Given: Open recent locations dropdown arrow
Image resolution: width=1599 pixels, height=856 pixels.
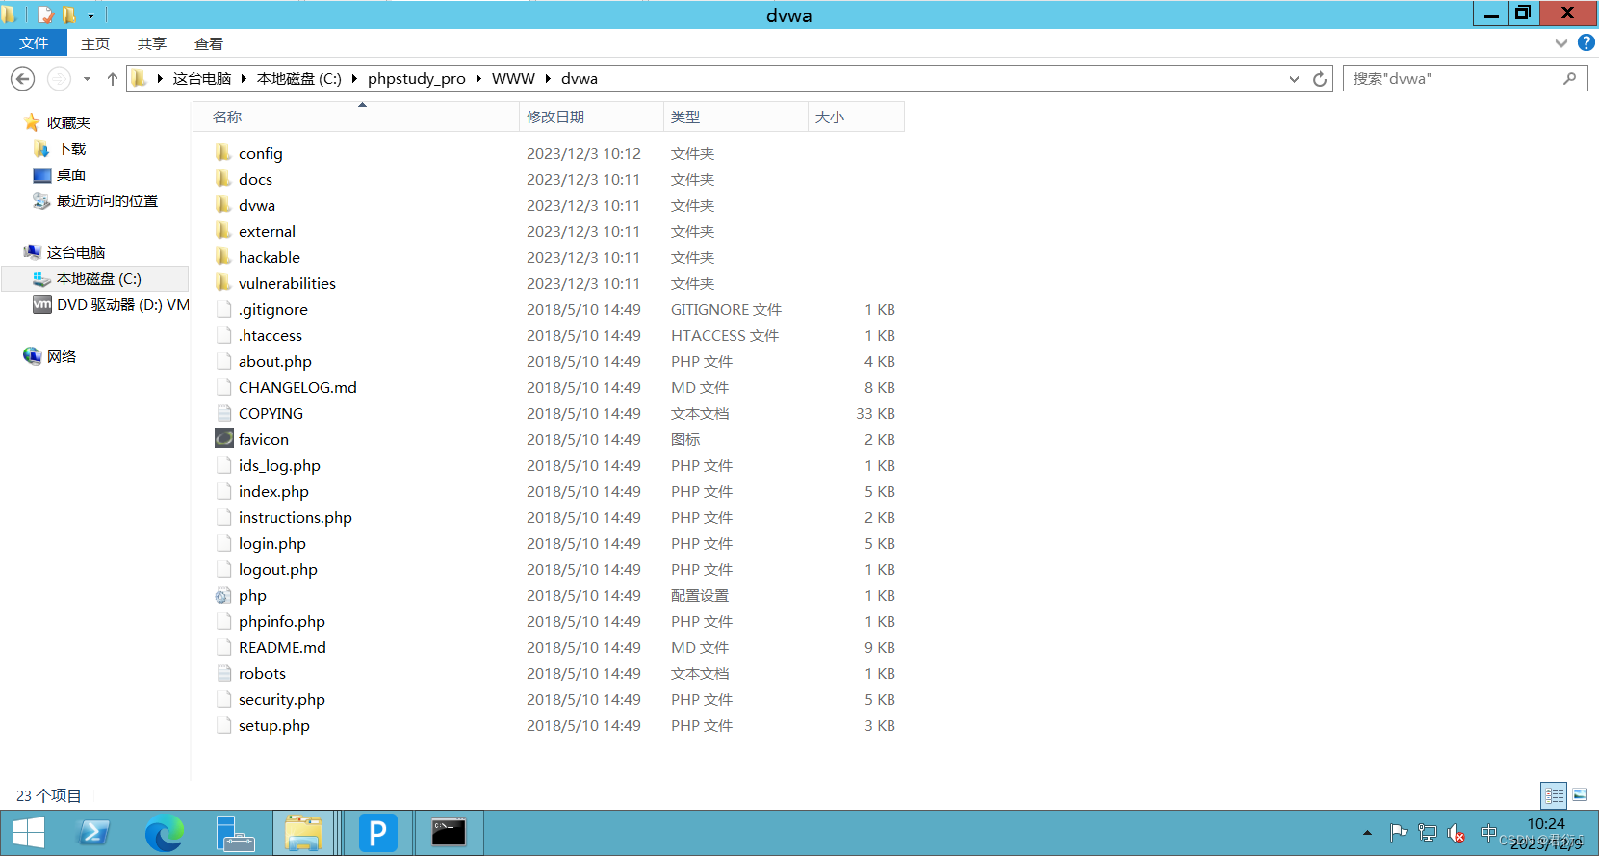Looking at the screenshot, I should pyautogui.click(x=87, y=79).
